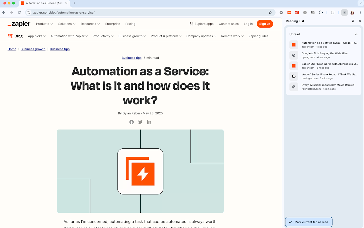
Task: Open the Notion extension icon
Action: coord(313,12)
